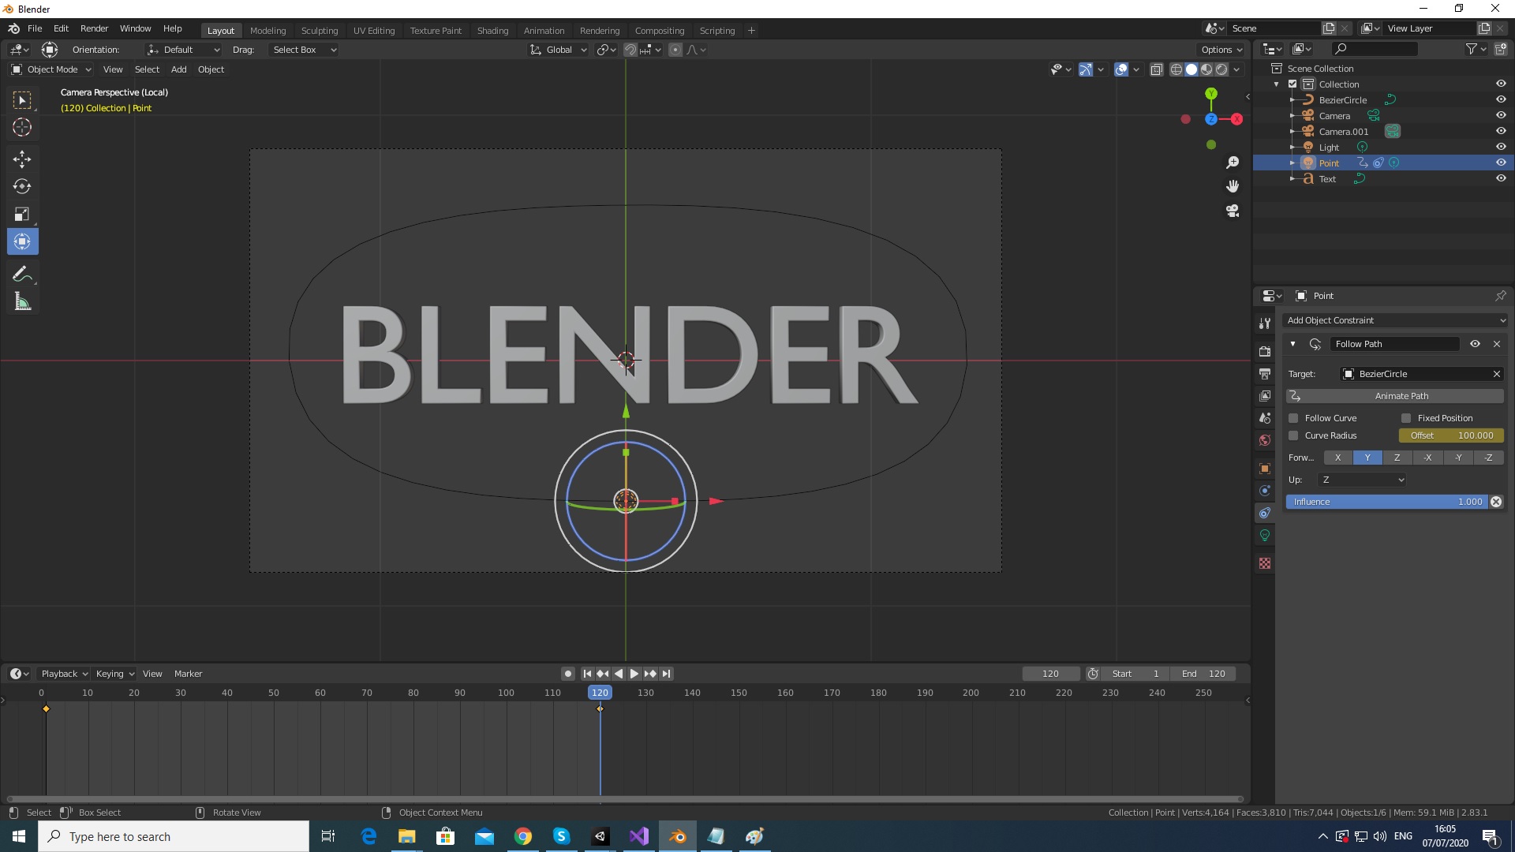Open the Render menu
Viewport: 1515px width, 852px height.
pyautogui.click(x=94, y=28)
